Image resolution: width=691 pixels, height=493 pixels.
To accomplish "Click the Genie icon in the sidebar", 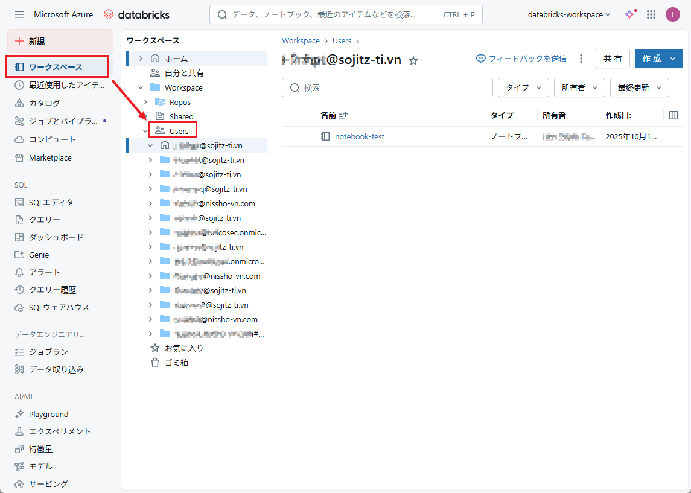I will click(x=19, y=255).
